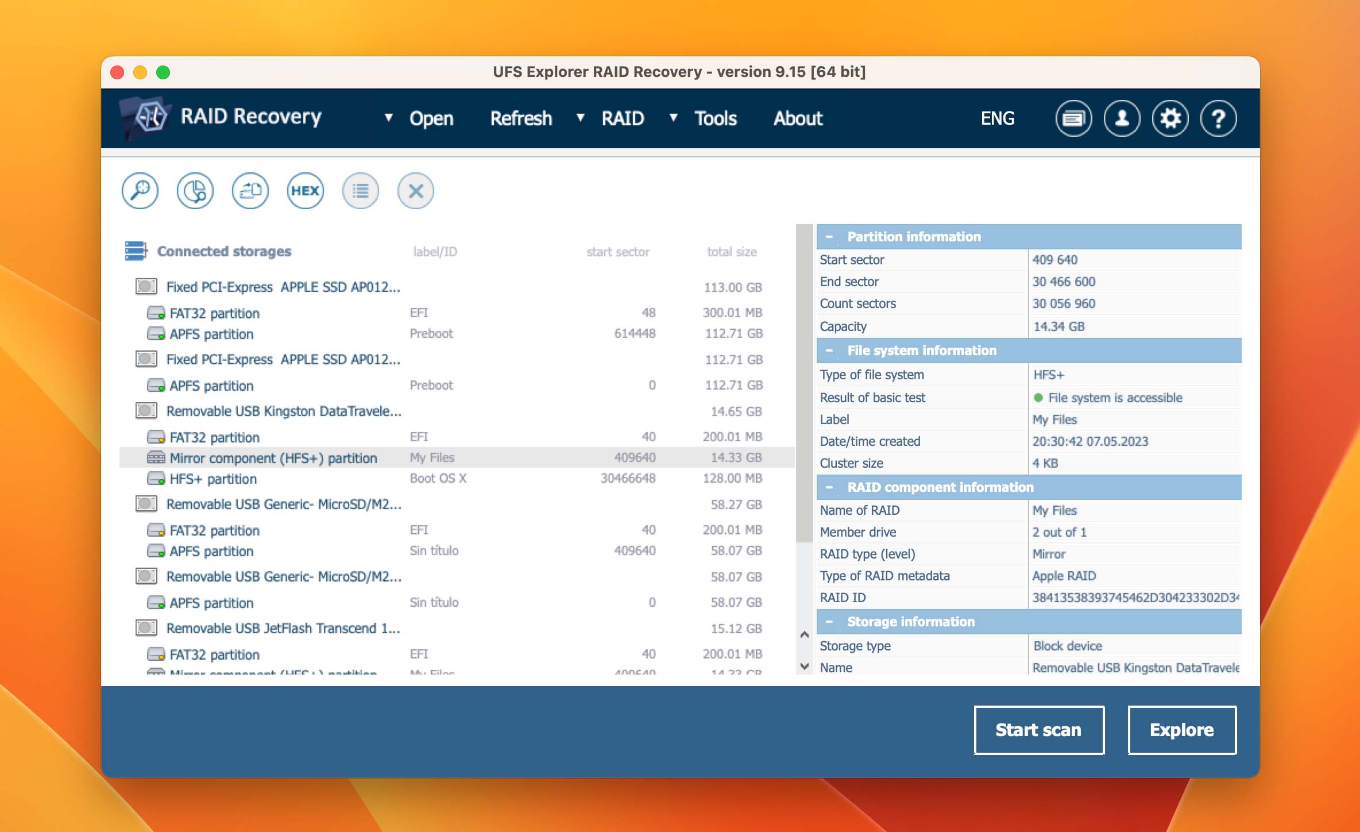
Task: Open the settings gear icon
Action: click(1170, 118)
